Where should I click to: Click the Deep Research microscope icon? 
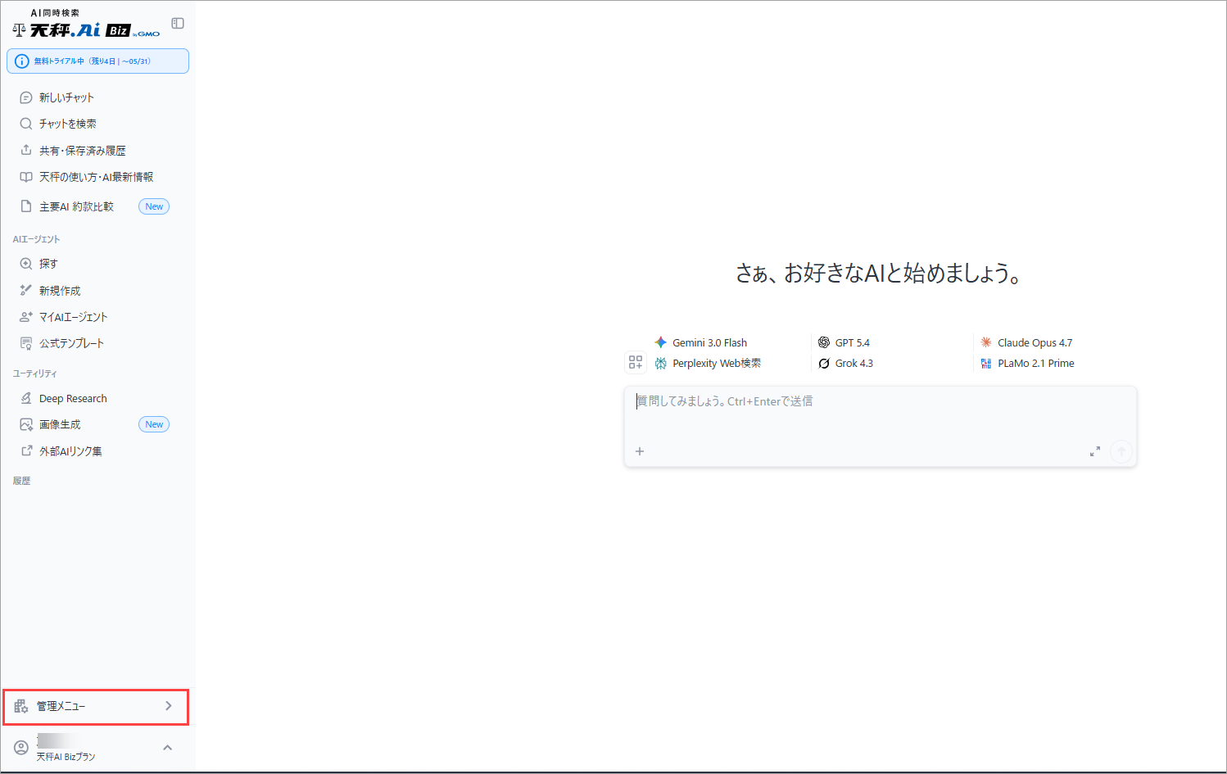26,398
